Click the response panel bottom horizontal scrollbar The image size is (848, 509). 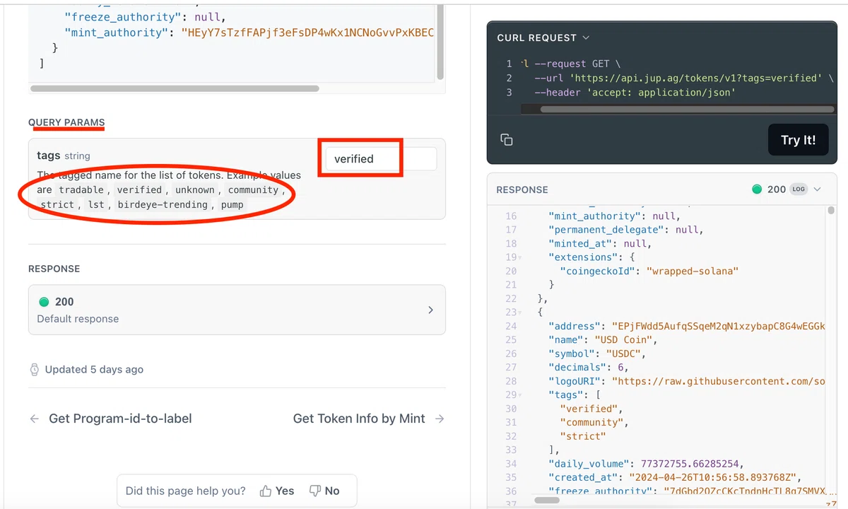pyautogui.click(x=548, y=500)
